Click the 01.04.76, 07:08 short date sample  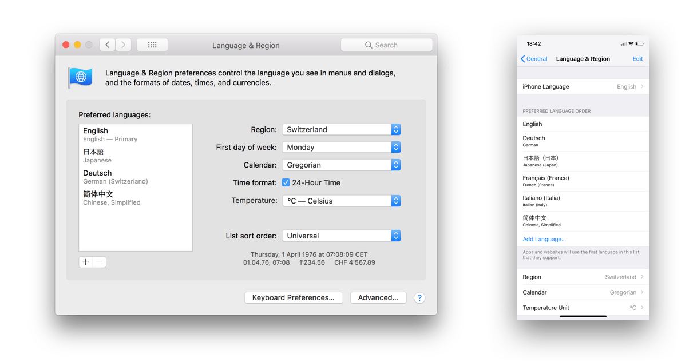tap(267, 262)
